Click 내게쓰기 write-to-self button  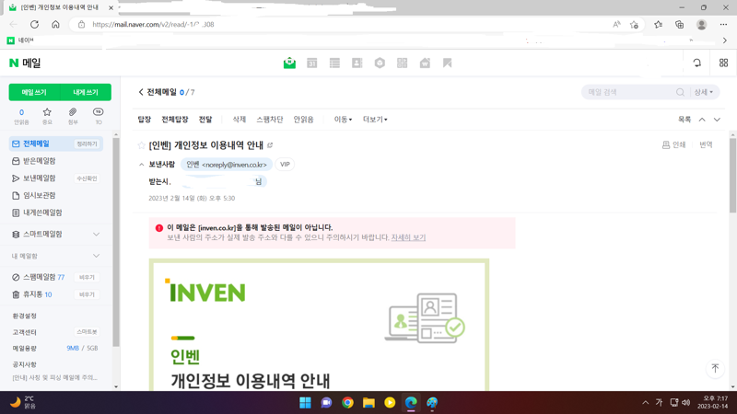tap(86, 93)
